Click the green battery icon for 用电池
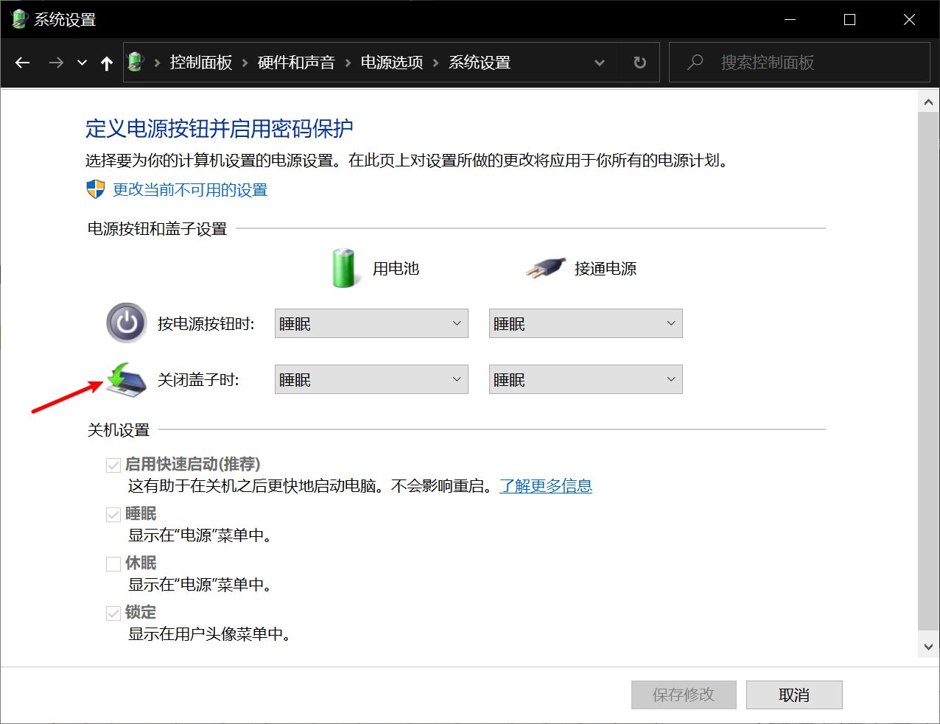 coord(344,268)
